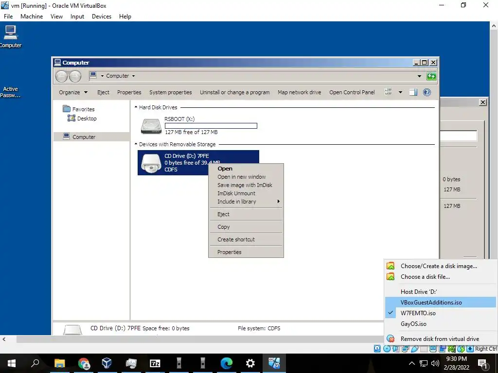Collapse the Hard Disk Drives group
Image resolution: width=498 pixels, height=373 pixels.
(x=136, y=107)
